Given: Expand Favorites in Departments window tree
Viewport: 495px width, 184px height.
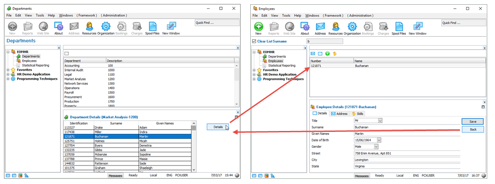Looking at the screenshot, I should (8, 70).
